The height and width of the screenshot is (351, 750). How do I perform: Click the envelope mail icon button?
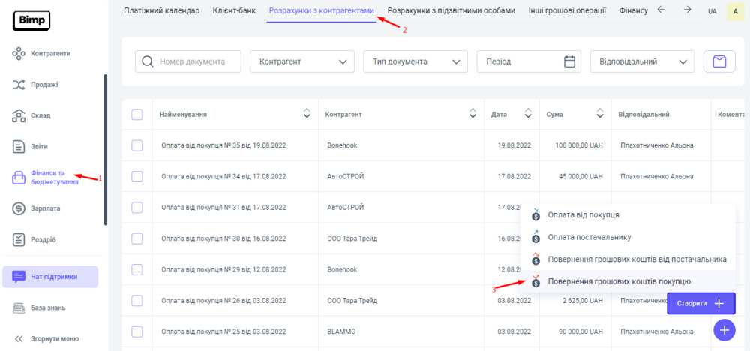[x=718, y=61]
